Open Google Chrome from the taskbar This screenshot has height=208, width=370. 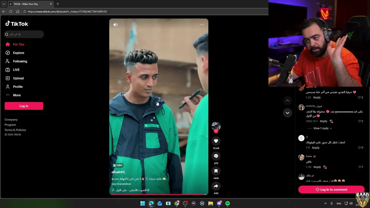(177, 203)
